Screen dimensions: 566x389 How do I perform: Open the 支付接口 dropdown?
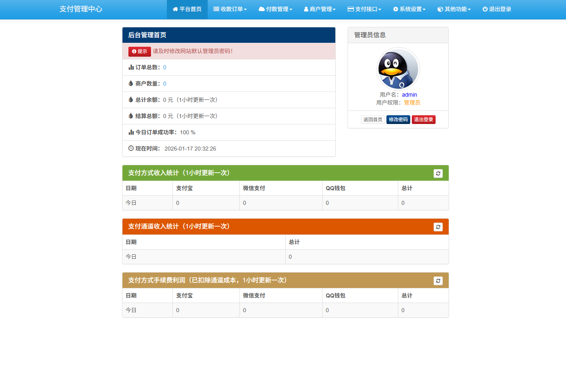pos(364,9)
